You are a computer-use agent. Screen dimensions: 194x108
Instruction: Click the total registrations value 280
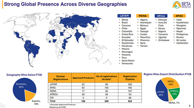pyautogui.click(x=107, y=101)
